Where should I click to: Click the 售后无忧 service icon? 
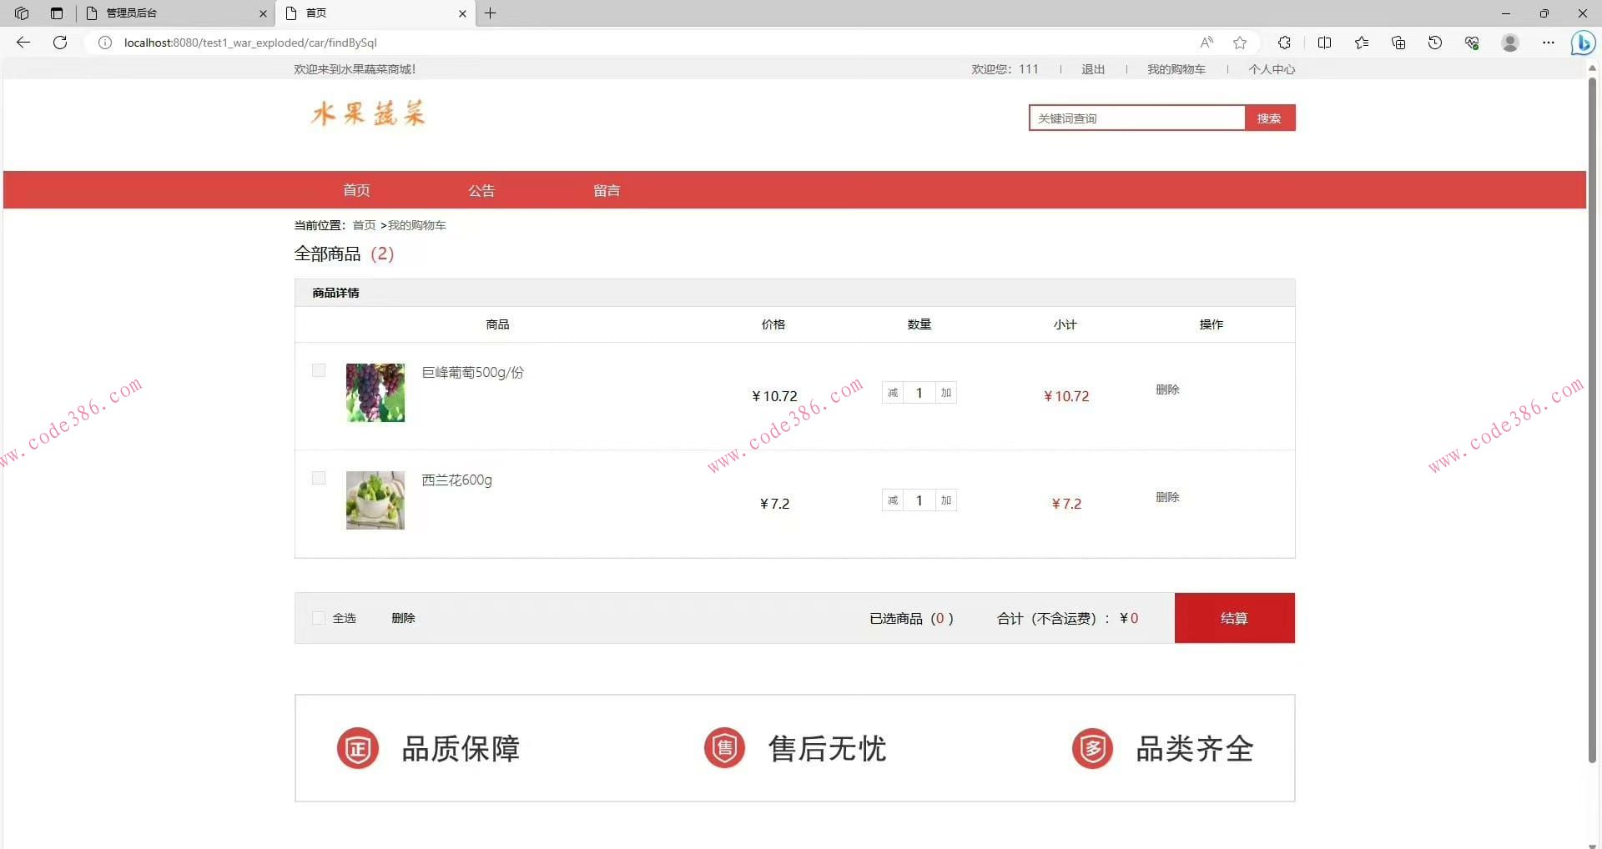[724, 748]
